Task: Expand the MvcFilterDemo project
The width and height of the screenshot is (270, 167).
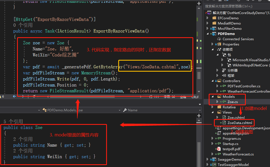Action: (x=208, y=28)
